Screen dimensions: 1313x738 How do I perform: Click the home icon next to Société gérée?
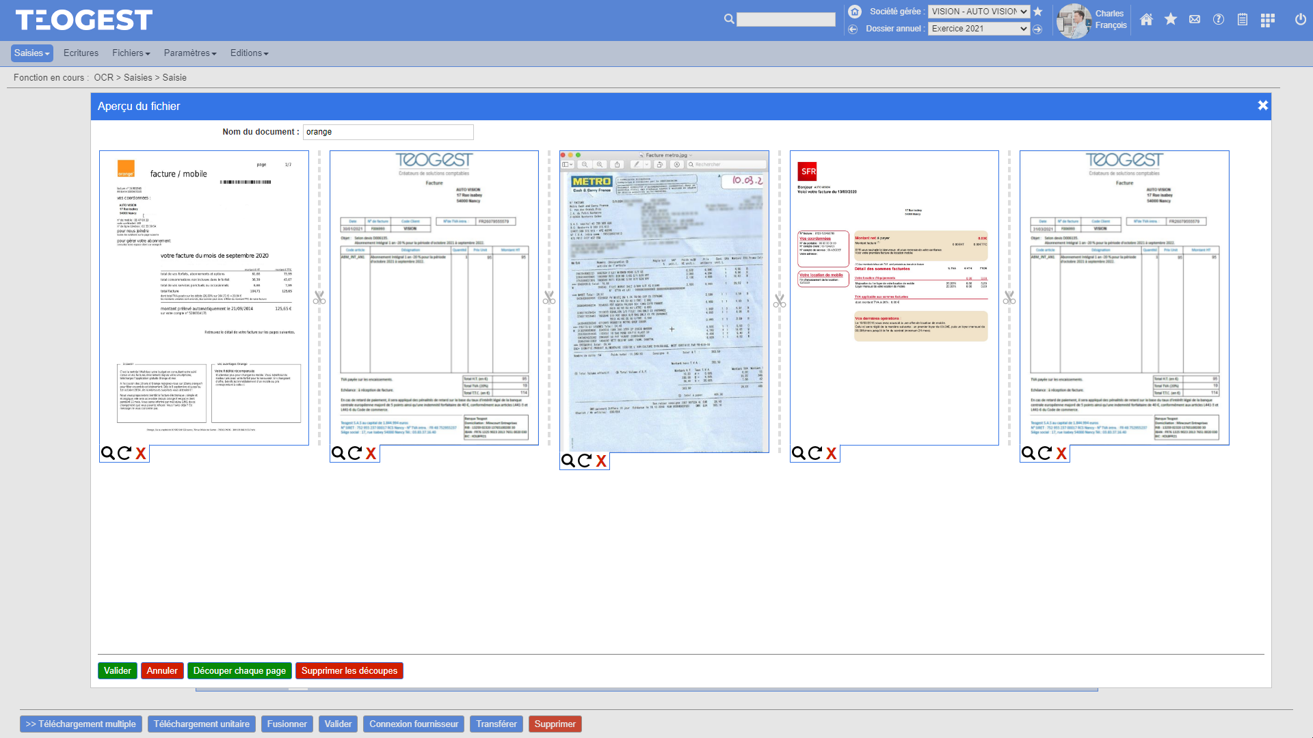[853, 12]
